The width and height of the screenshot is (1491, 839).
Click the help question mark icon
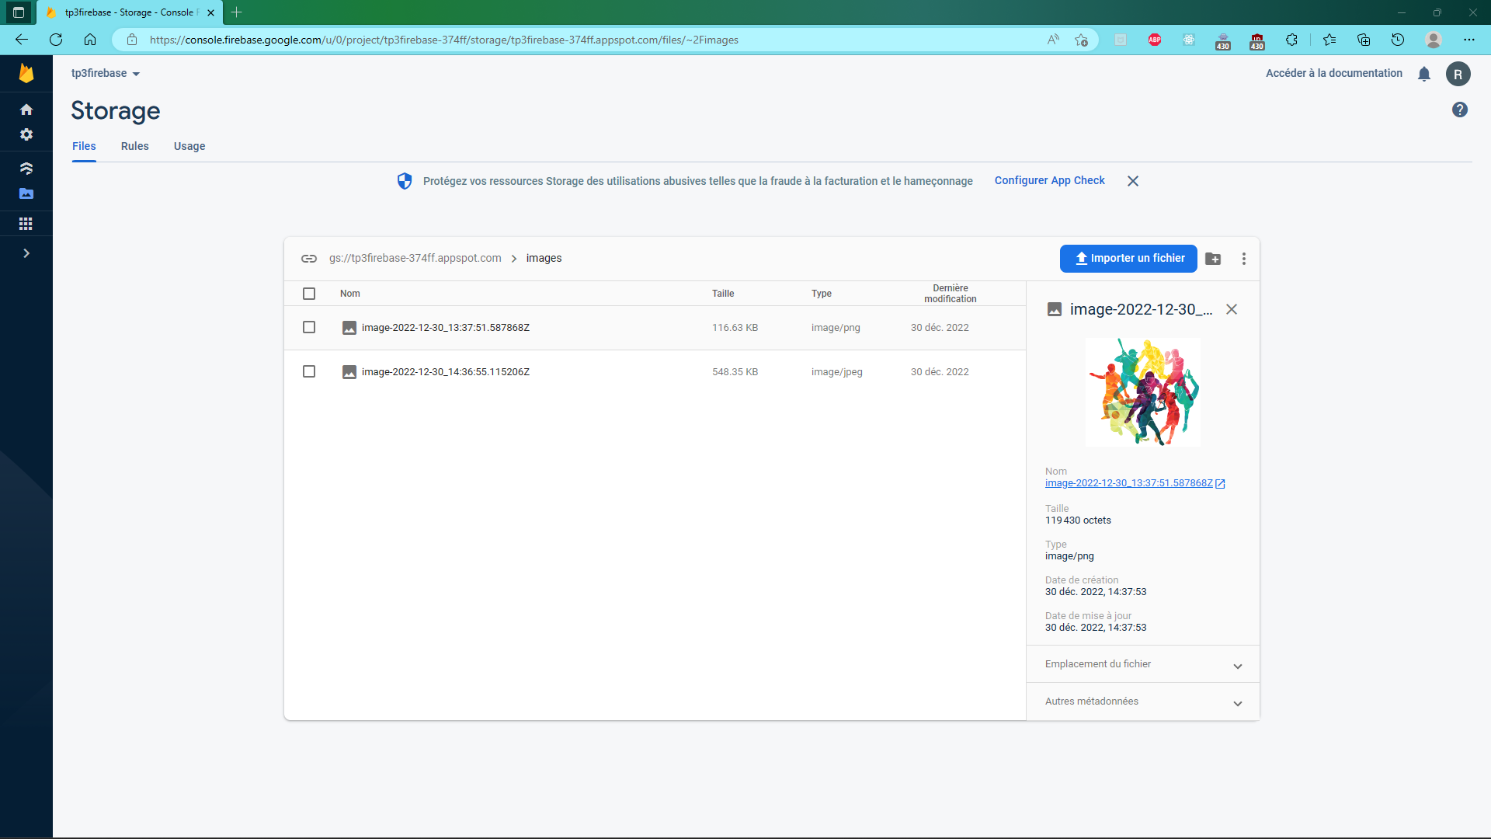[1459, 110]
